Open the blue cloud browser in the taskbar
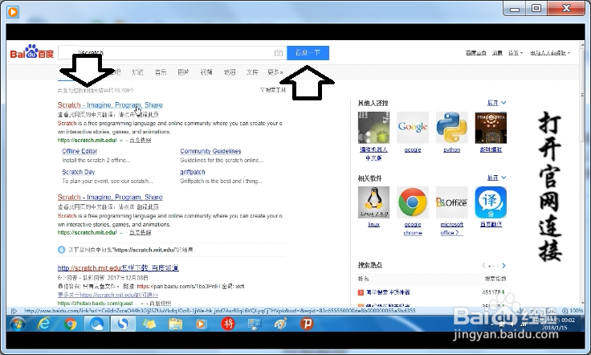 (x=96, y=324)
